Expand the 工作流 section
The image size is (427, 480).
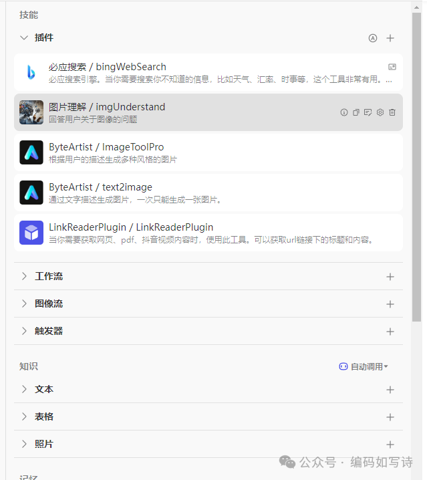click(24, 276)
